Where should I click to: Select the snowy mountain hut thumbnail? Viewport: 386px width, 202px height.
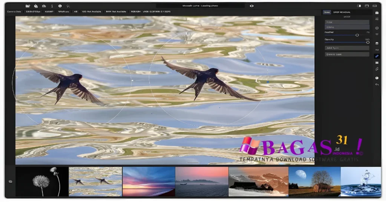[x=259, y=182]
